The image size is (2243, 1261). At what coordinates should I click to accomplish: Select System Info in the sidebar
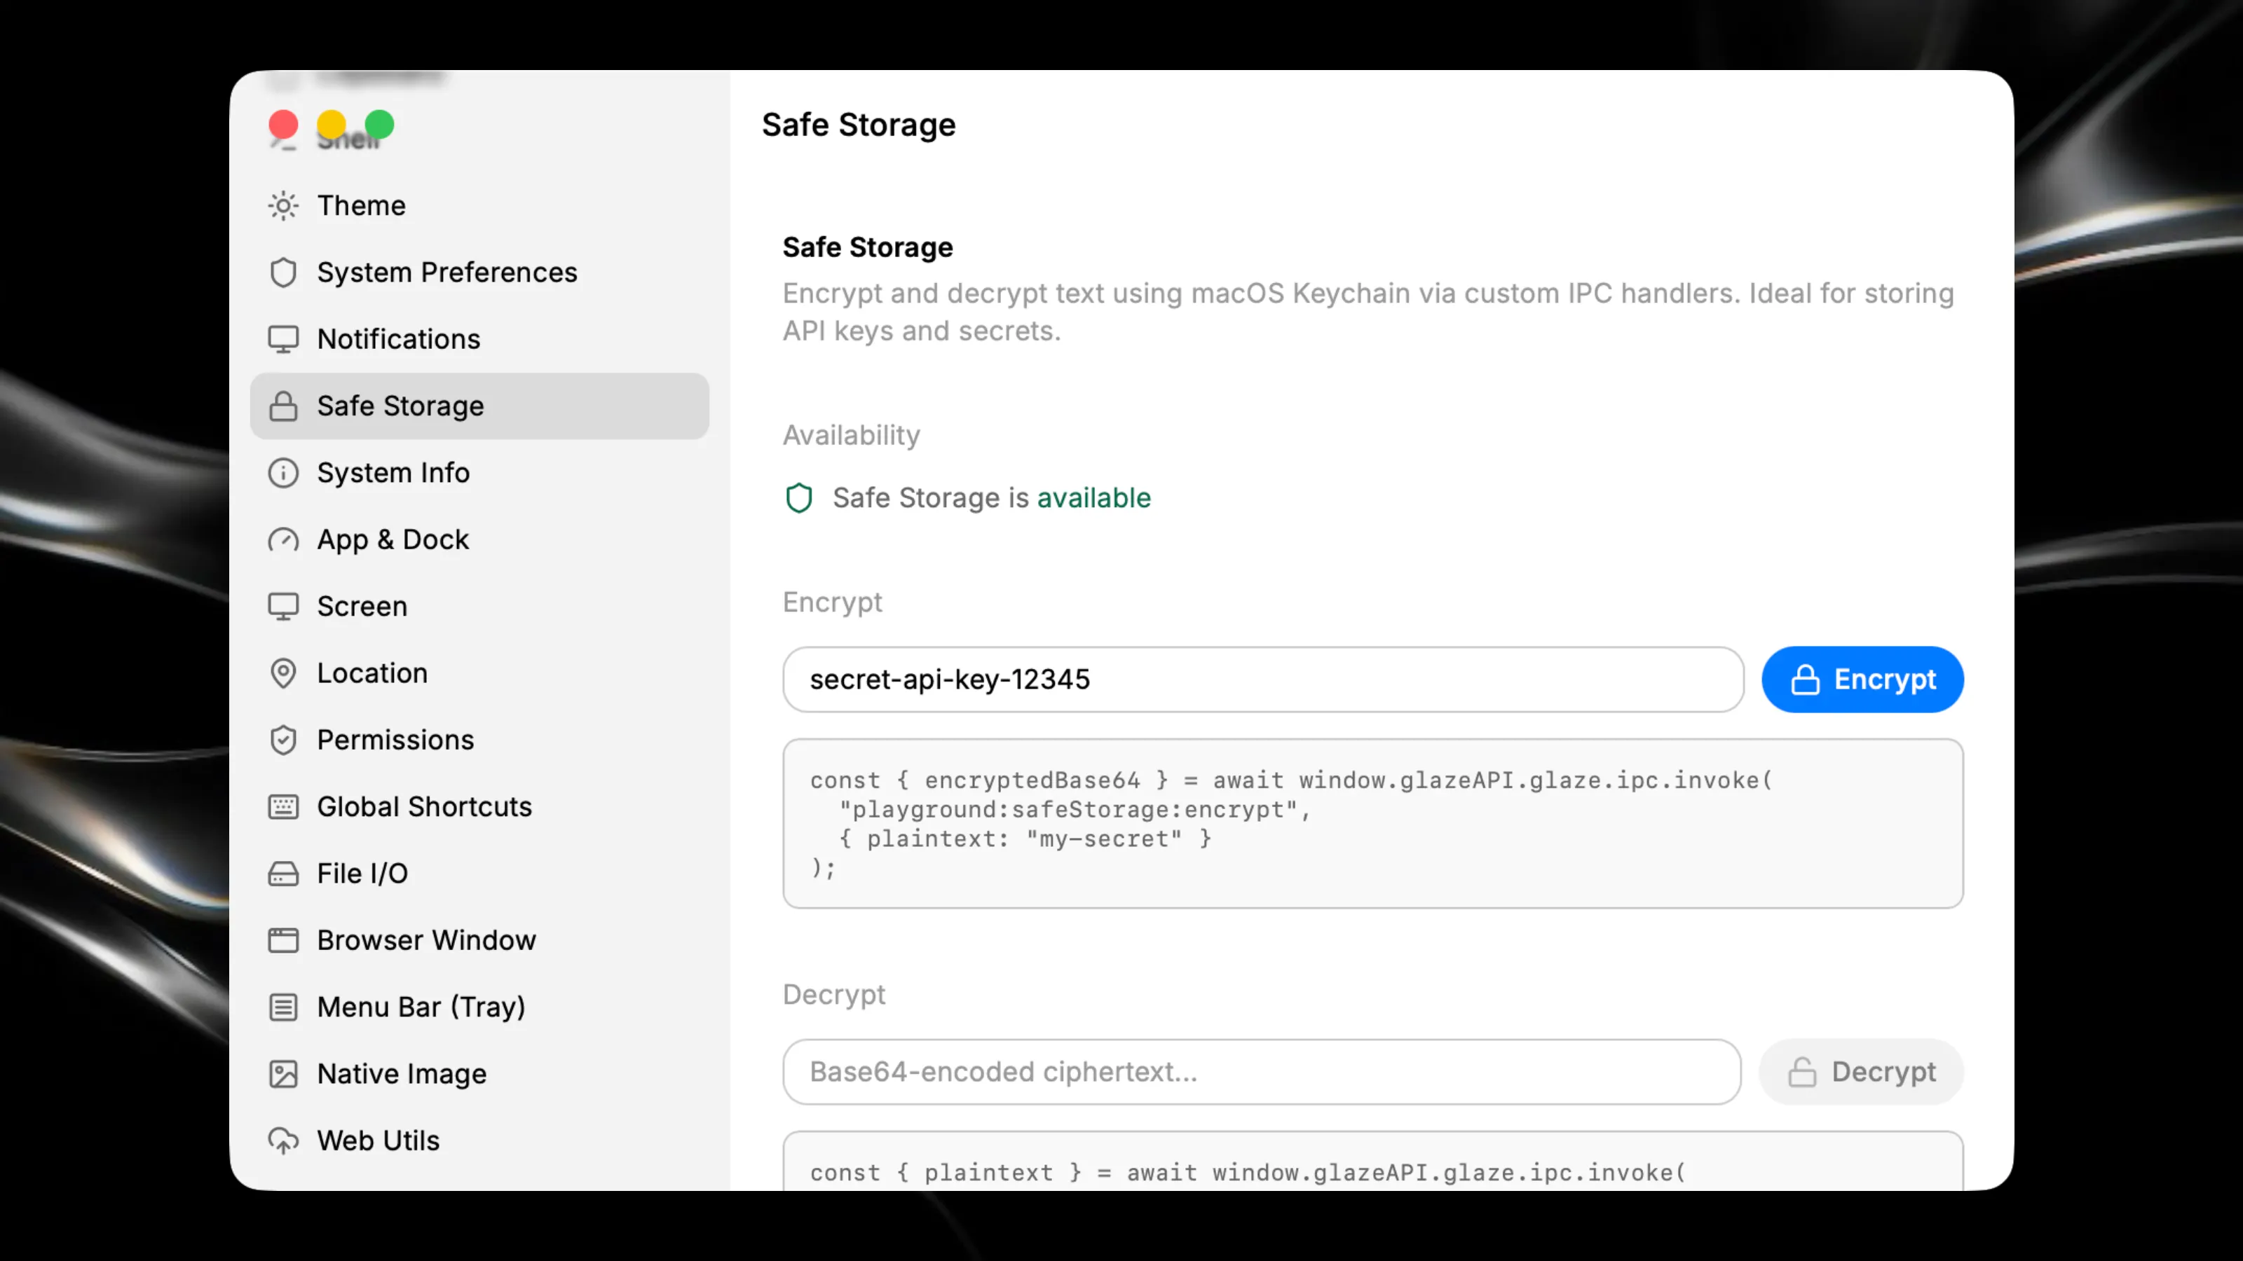(x=479, y=473)
